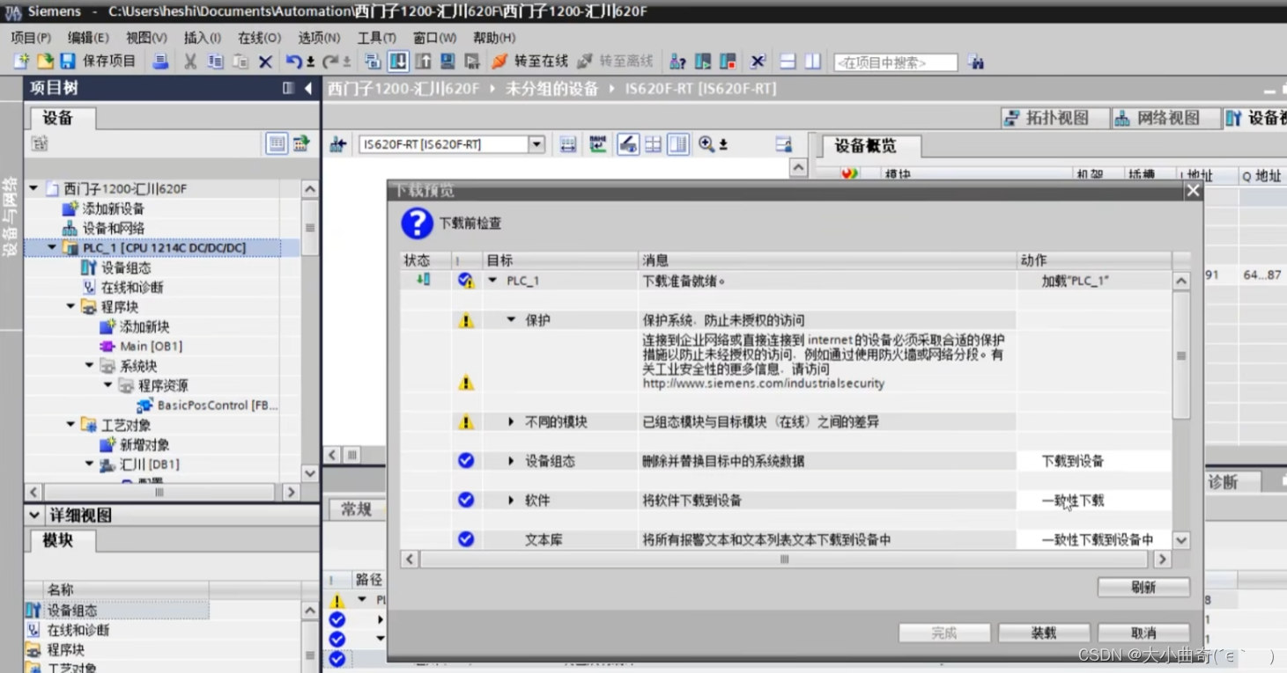Open the IS620F-RT device selector dropdown
The image size is (1287, 673).
coord(536,144)
